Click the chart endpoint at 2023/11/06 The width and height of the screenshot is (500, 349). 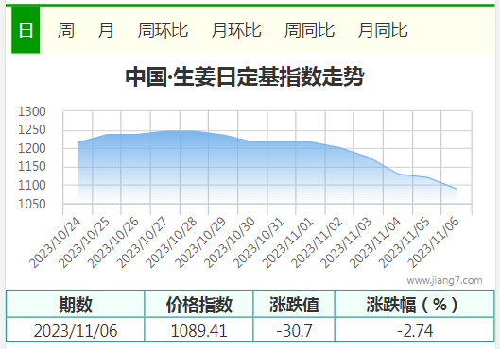click(x=456, y=189)
